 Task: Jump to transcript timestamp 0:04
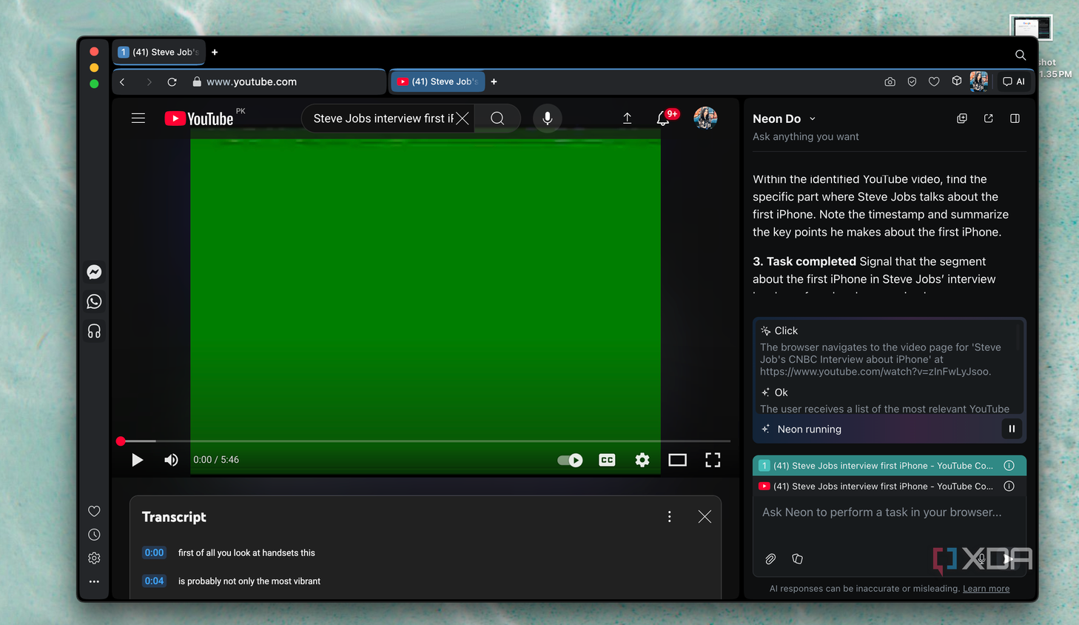154,581
